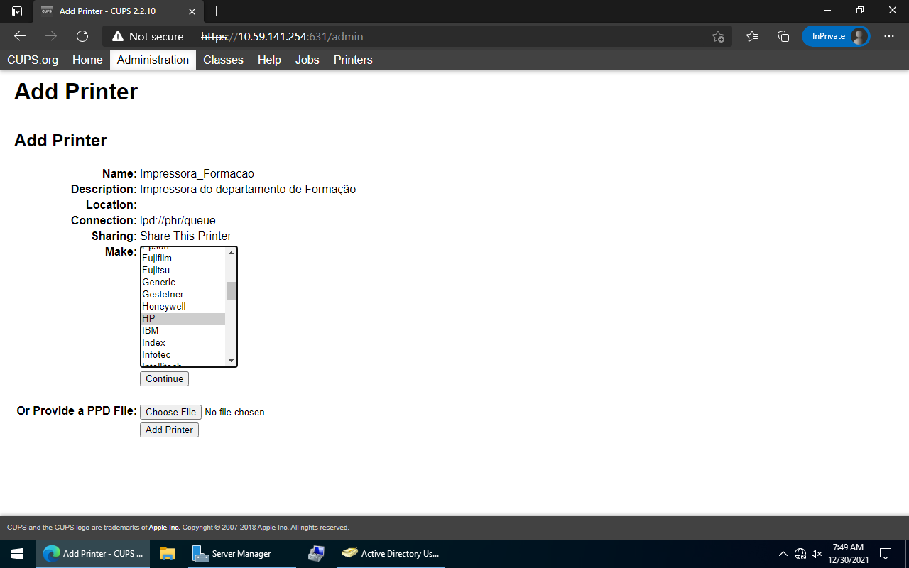This screenshot has width=909, height=568.
Task: Open the Favorites star icon
Action: pos(752,36)
